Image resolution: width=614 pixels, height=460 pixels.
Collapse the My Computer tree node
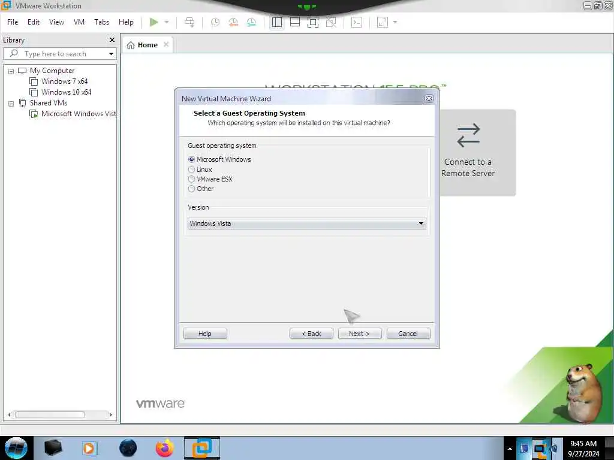coord(11,71)
